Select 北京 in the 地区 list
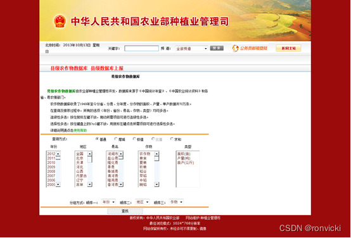351x238 pixels. [80, 158]
